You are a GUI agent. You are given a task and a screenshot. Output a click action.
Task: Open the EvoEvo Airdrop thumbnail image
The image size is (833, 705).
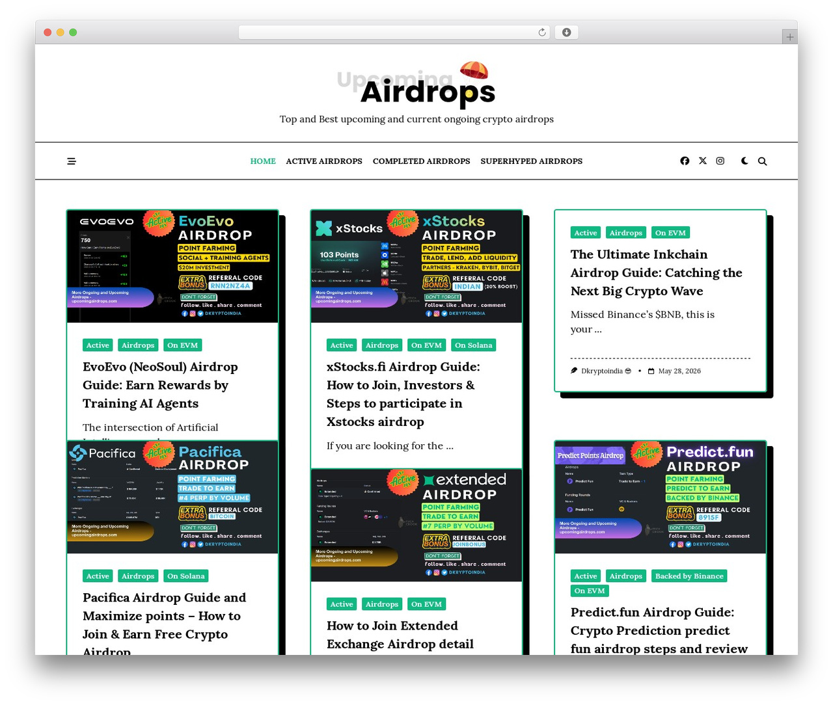point(172,267)
